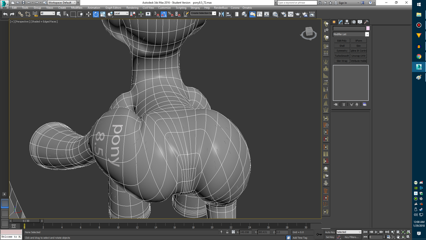
Task: Click the Undo icon
Action: tap(5, 14)
